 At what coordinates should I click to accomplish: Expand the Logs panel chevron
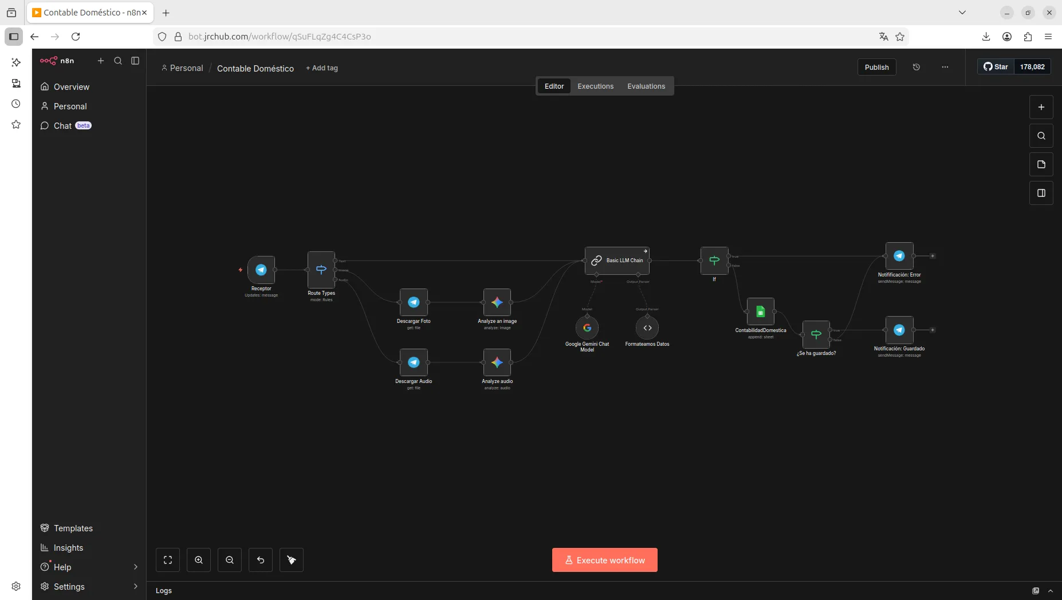(x=1051, y=591)
